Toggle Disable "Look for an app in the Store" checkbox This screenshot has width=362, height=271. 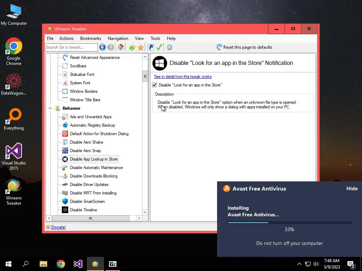(x=154, y=85)
